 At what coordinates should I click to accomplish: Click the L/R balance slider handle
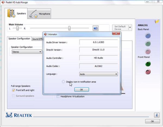[17, 28]
